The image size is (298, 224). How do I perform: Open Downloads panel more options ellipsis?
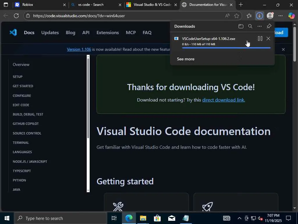[259, 26]
